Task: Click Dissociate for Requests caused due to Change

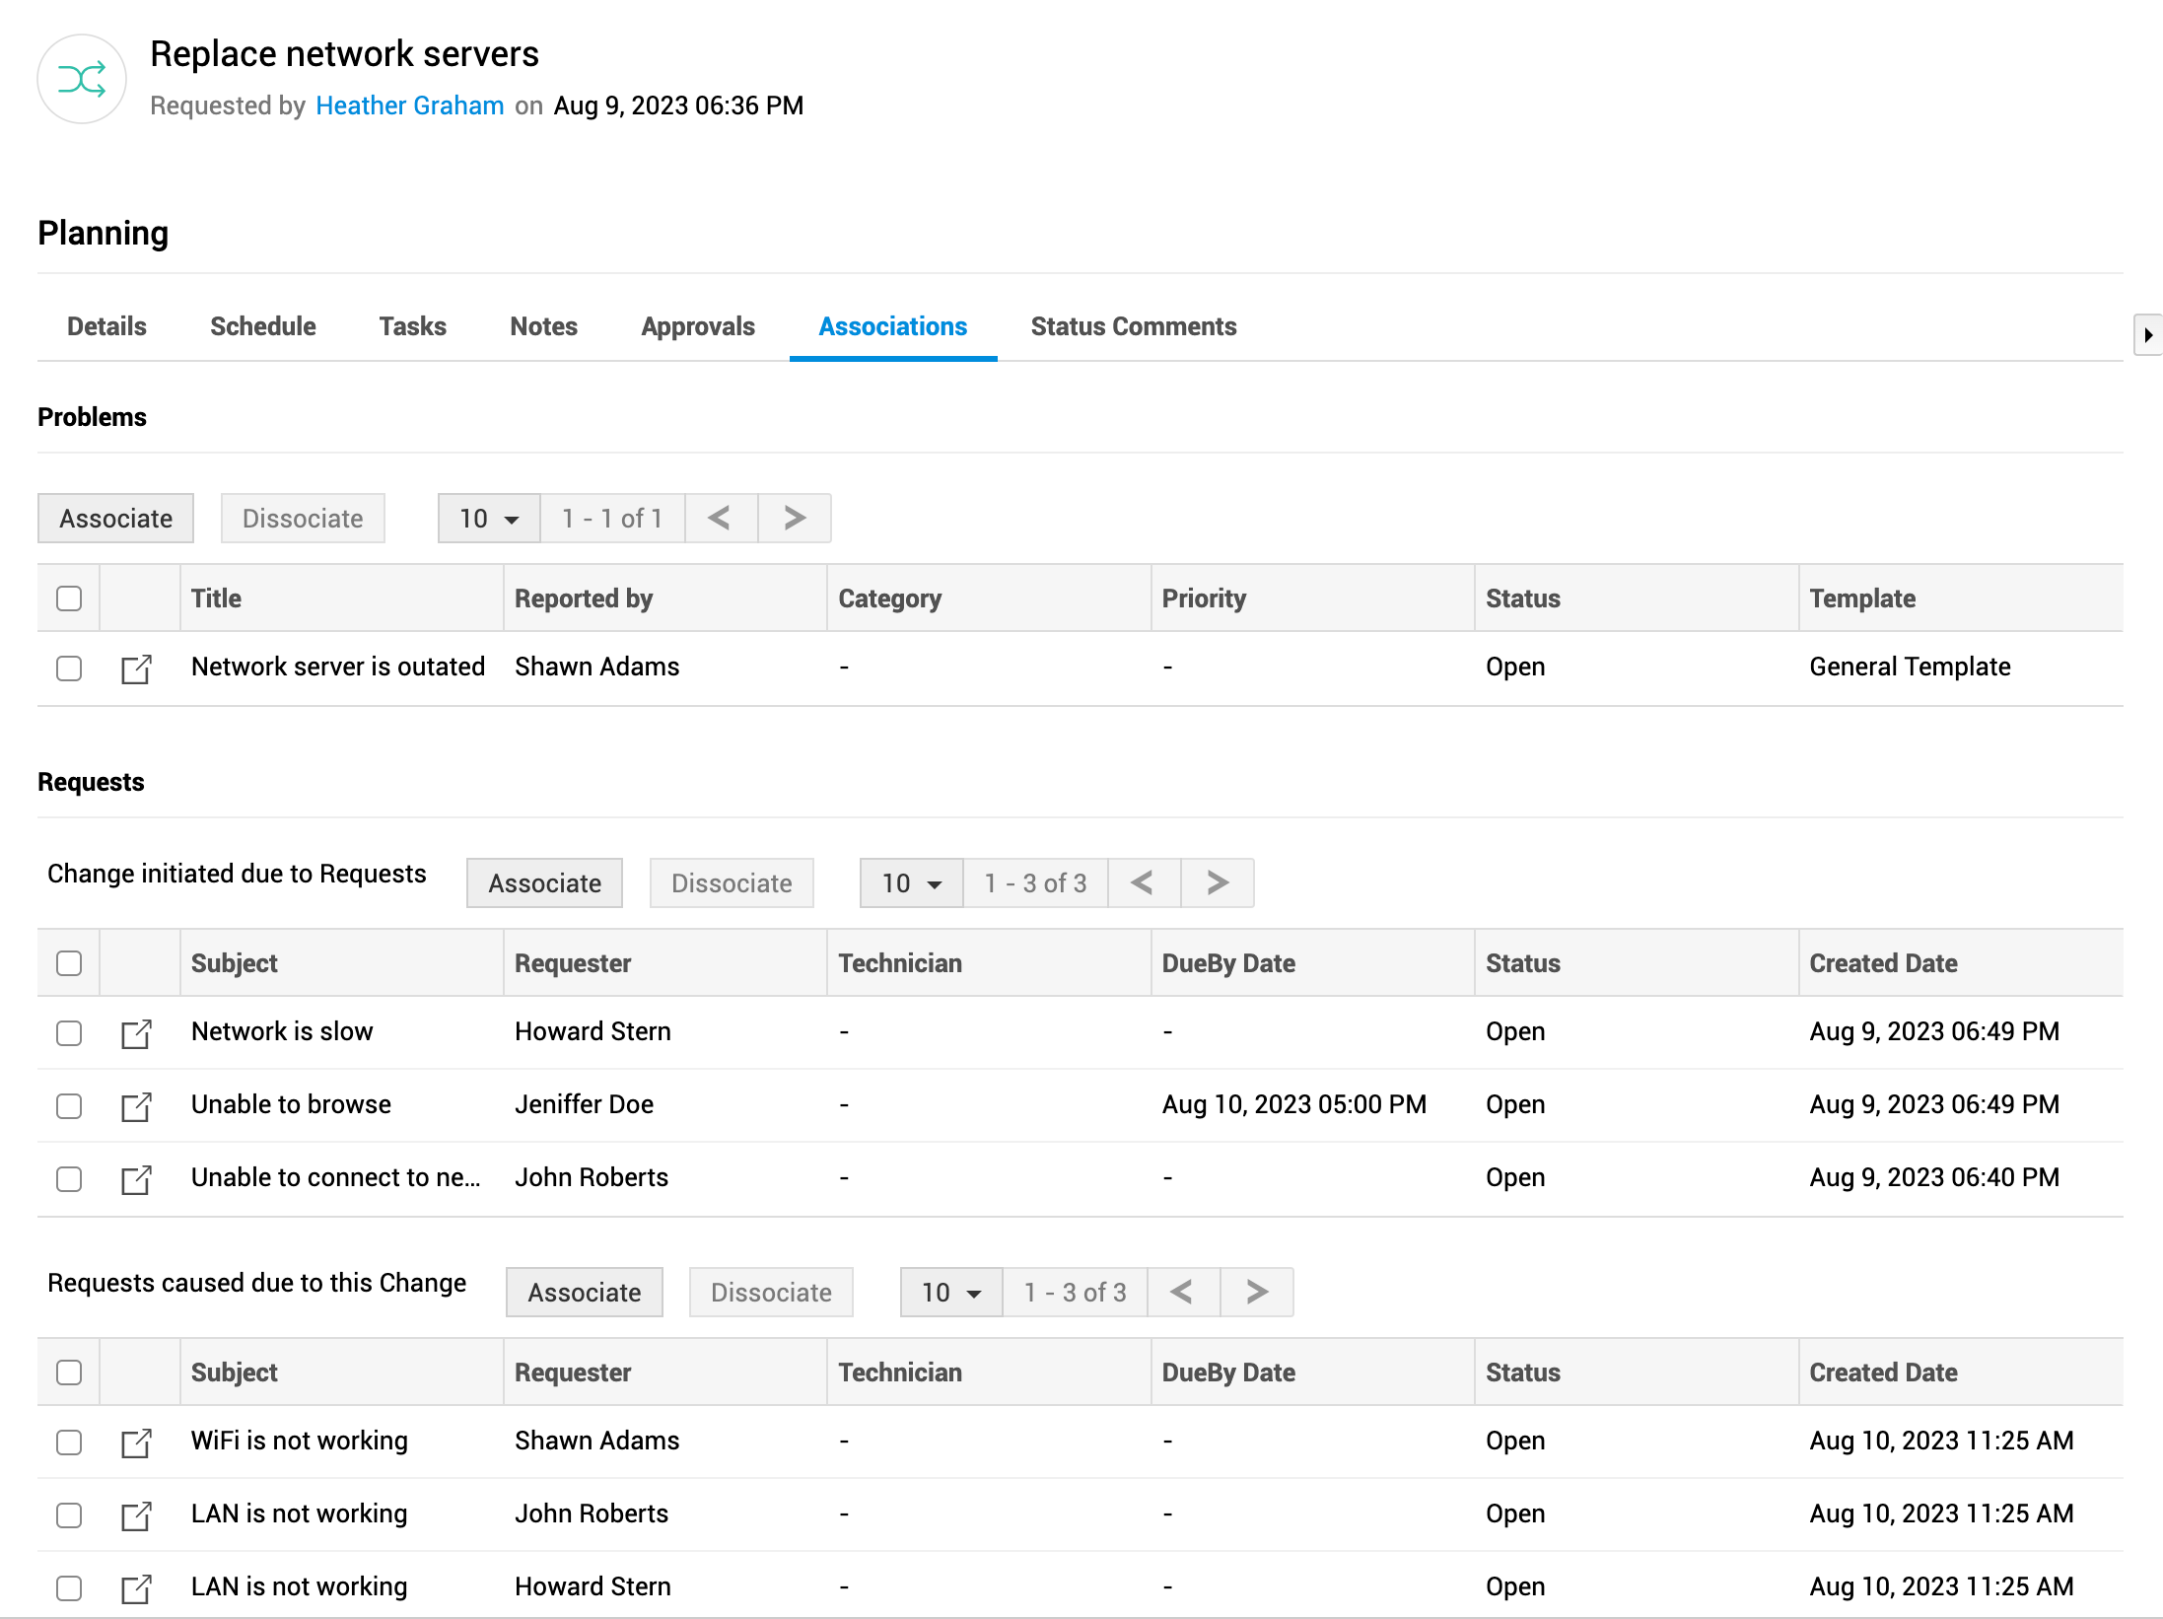Action: tap(771, 1292)
